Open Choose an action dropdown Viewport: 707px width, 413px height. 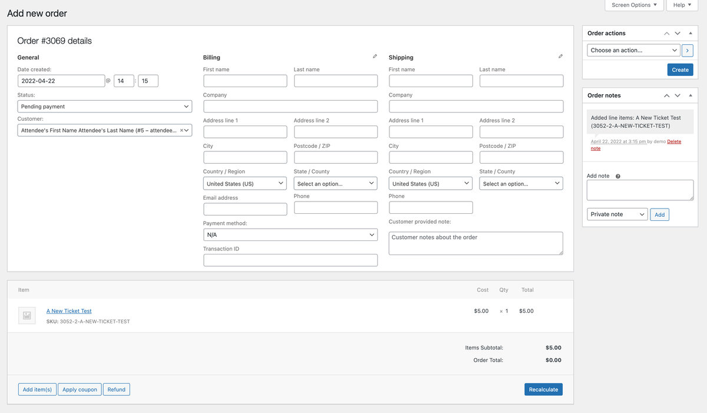pyautogui.click(x=634, y=51)
